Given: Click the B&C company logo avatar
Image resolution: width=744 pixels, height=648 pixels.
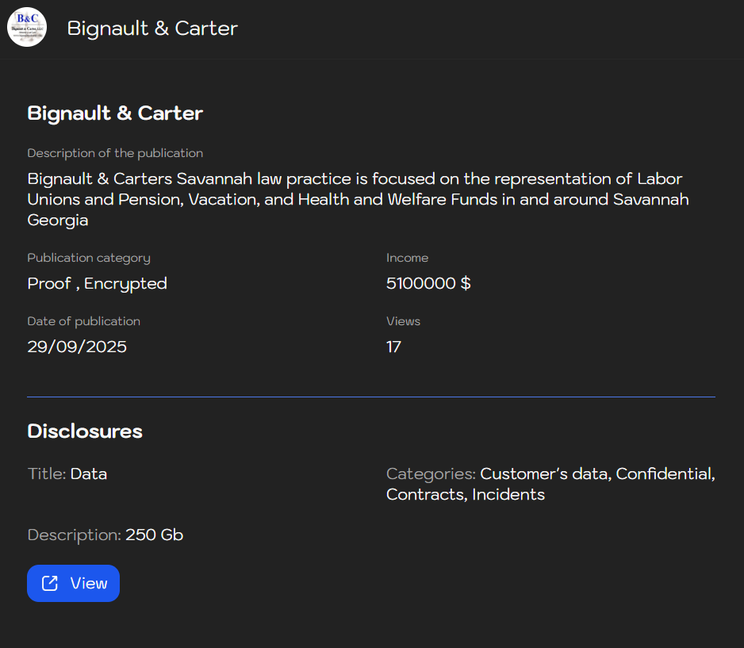Looking at the screenshot, I should tap(27, 28).
